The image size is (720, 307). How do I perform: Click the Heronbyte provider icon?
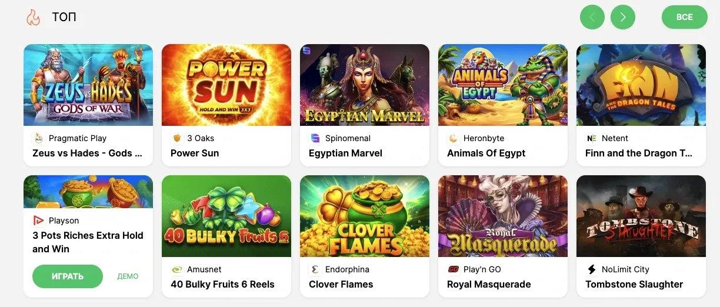pos(453,138)
